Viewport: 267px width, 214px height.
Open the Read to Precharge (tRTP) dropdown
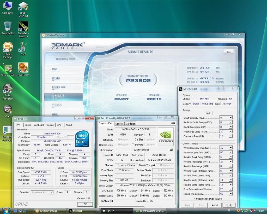pyautogui.click(x=230, y=166)
